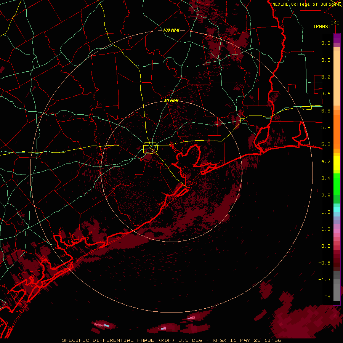
Task: Click the cyan-tipped radar echo at bottom left
Action: [x=104, y=325]
